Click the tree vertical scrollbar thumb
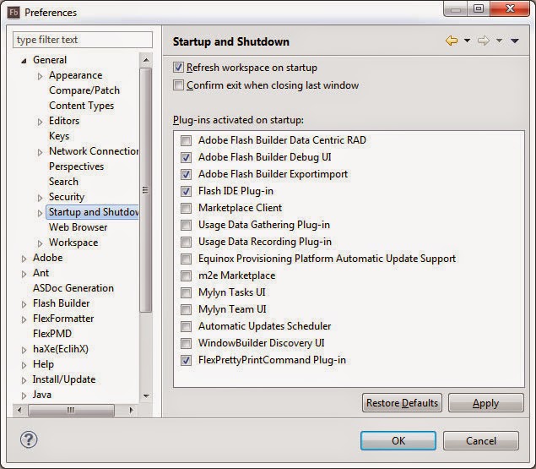The width and height of the screenshot is (536, 469). coord(146,190)
